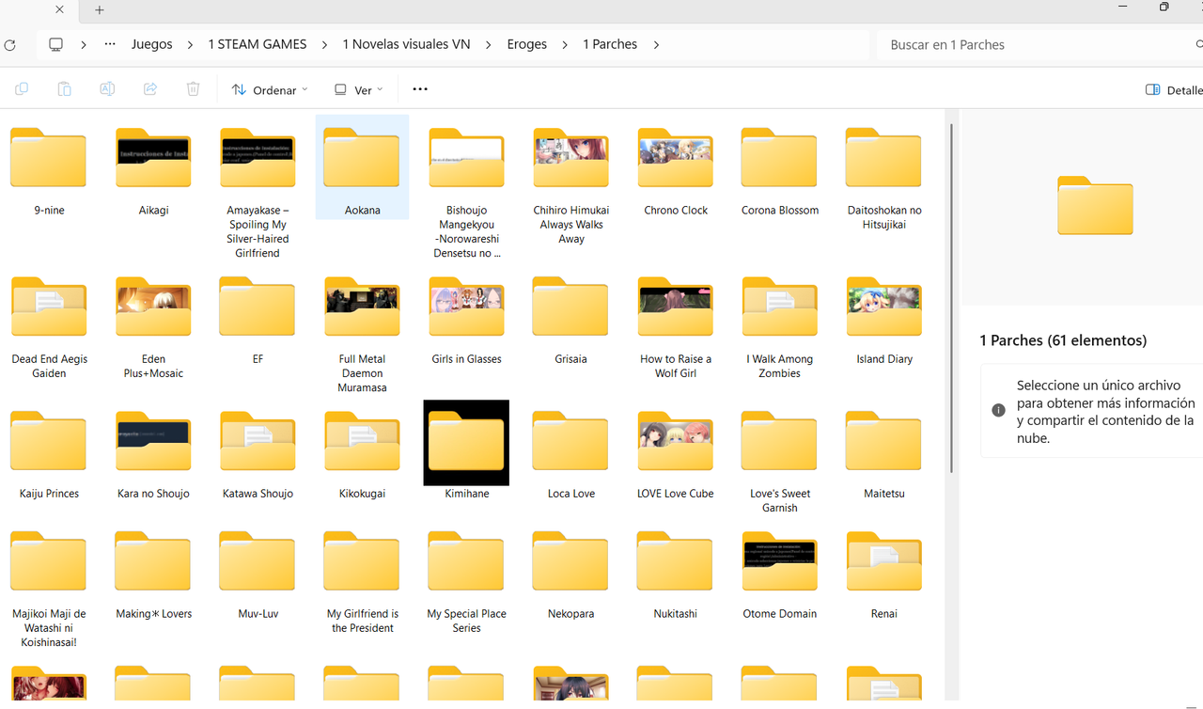
Task: Go to Eroges breadcrumb
Action: [x=527, y=44]
